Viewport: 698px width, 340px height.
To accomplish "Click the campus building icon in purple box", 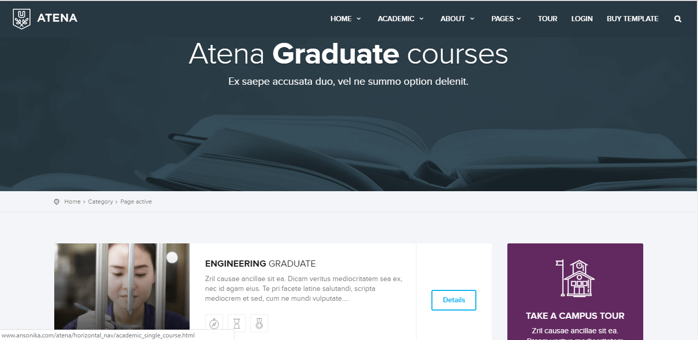I will click(x=575, y=279).
